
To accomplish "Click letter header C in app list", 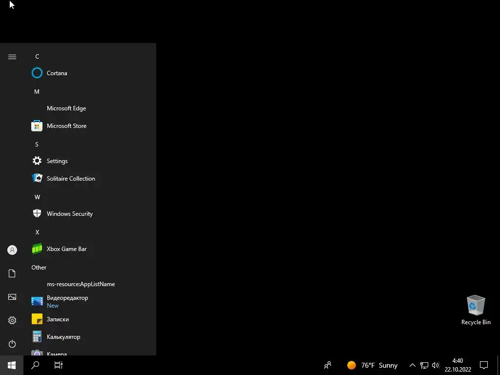I will [x=37, y=57].
